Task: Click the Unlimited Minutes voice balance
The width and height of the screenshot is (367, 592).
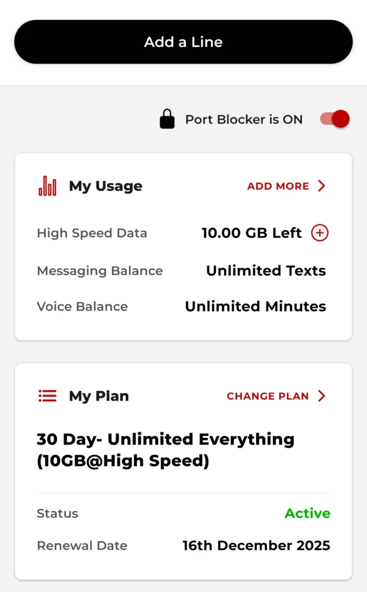Action: point(255,306)
